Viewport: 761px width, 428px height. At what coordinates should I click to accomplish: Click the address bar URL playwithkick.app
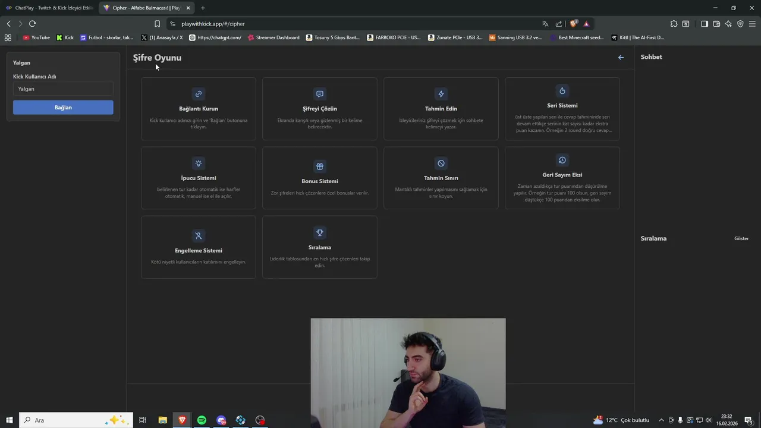[213, 24]
